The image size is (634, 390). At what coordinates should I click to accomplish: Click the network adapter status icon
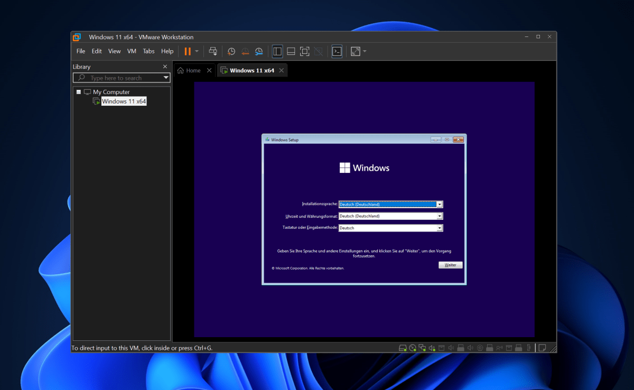[423, 348]
